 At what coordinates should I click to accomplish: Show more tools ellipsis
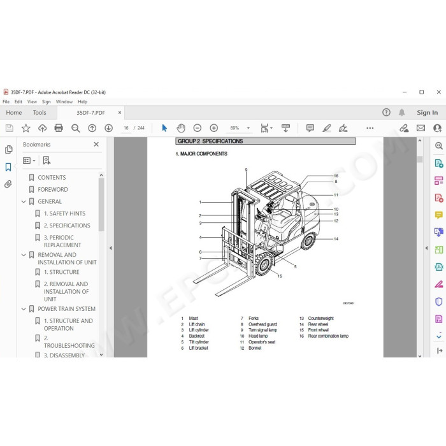point(370,128)
